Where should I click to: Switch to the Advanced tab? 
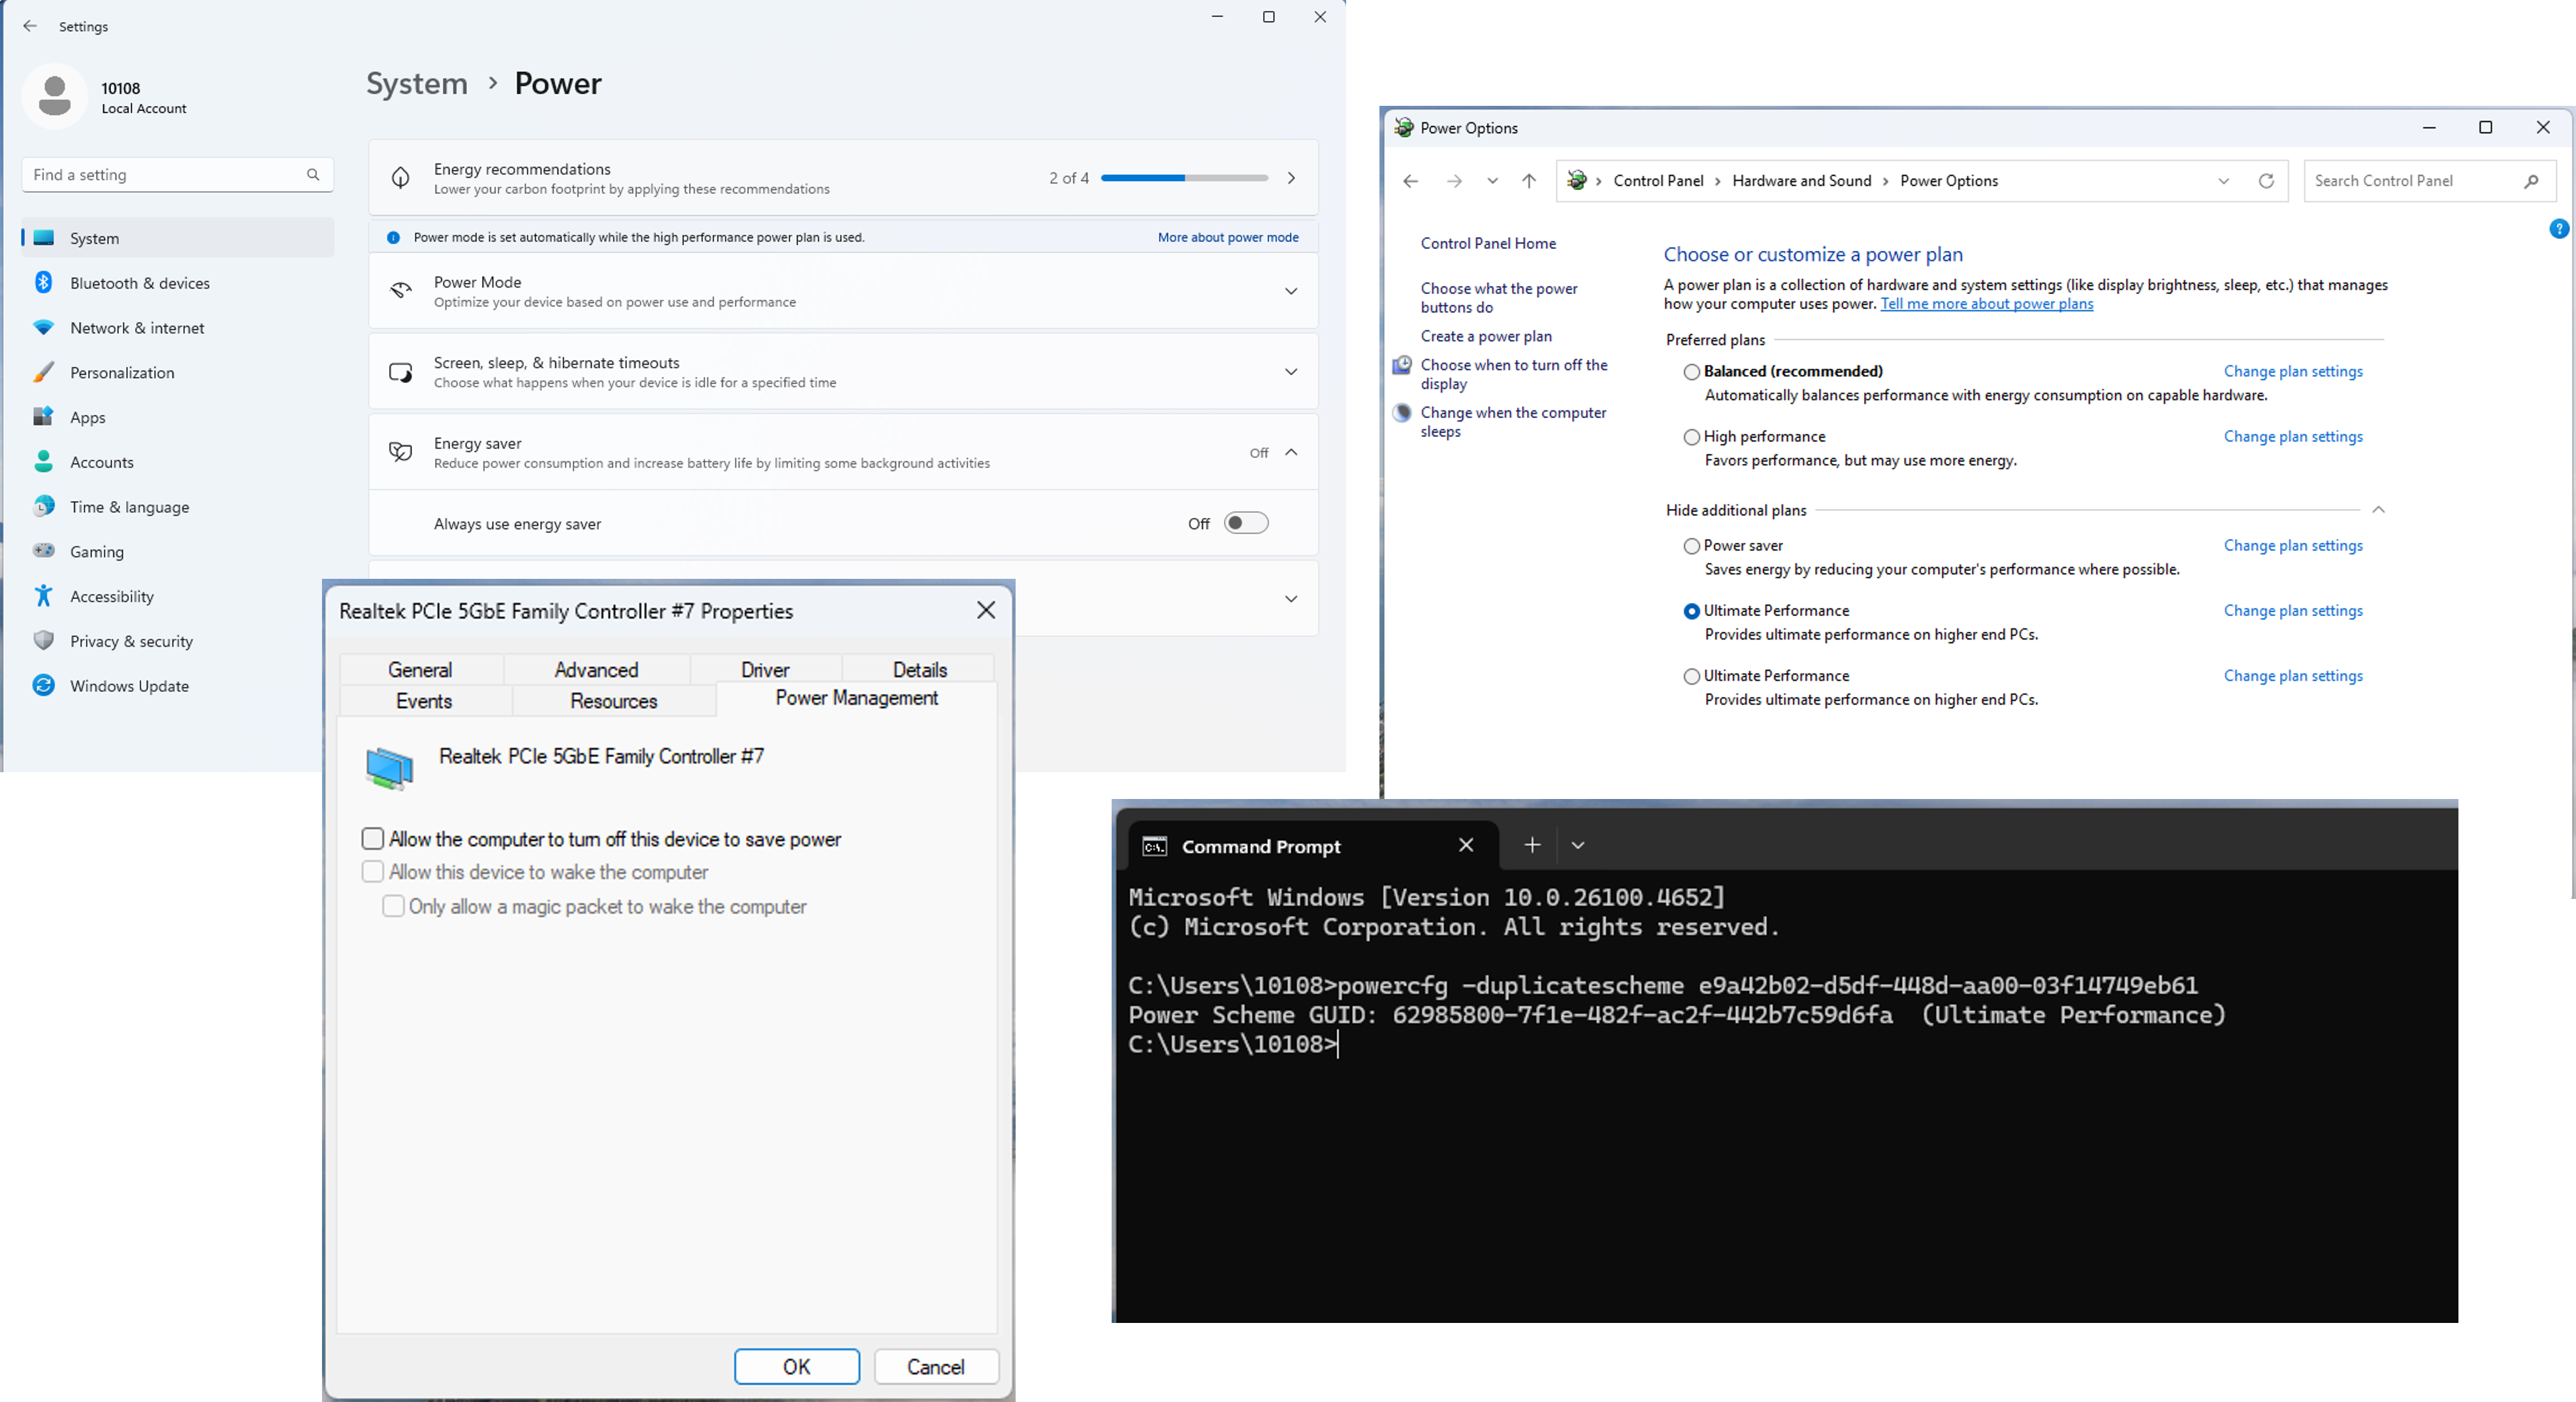pos(596,670)
